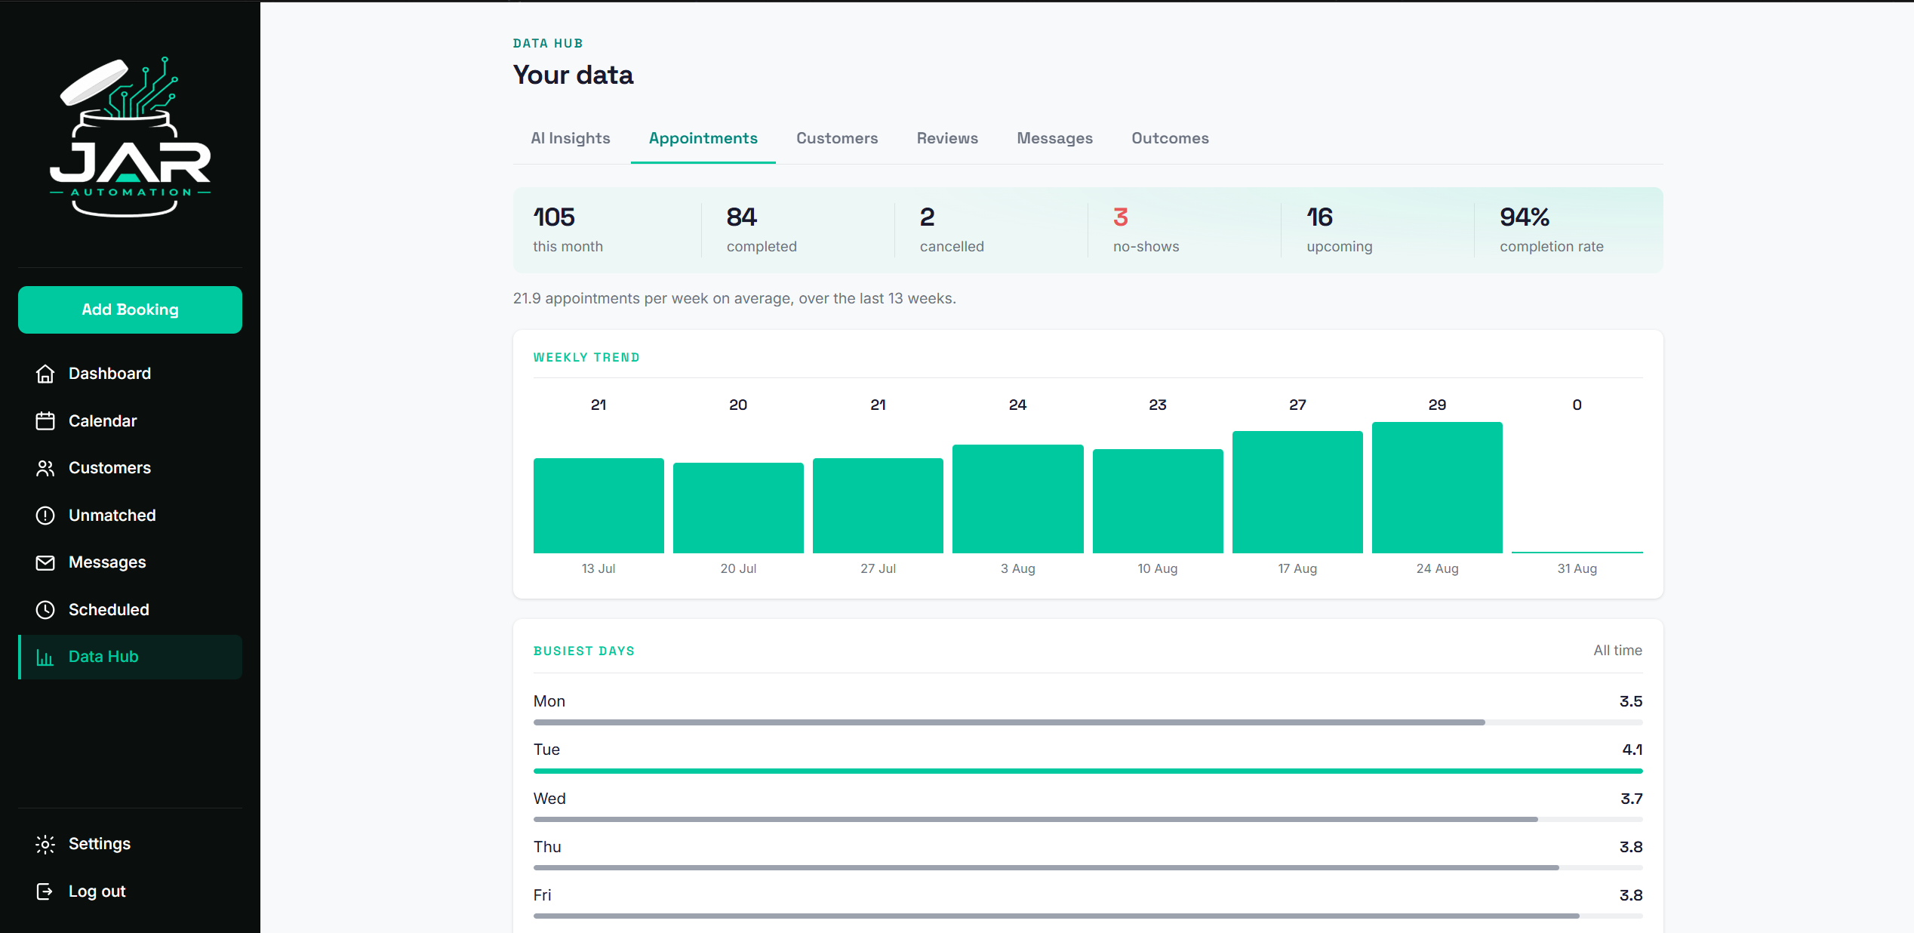The image size is (1914, 933).
Task: Click the red 3 no-shows stat
Action: [1146, 229]
